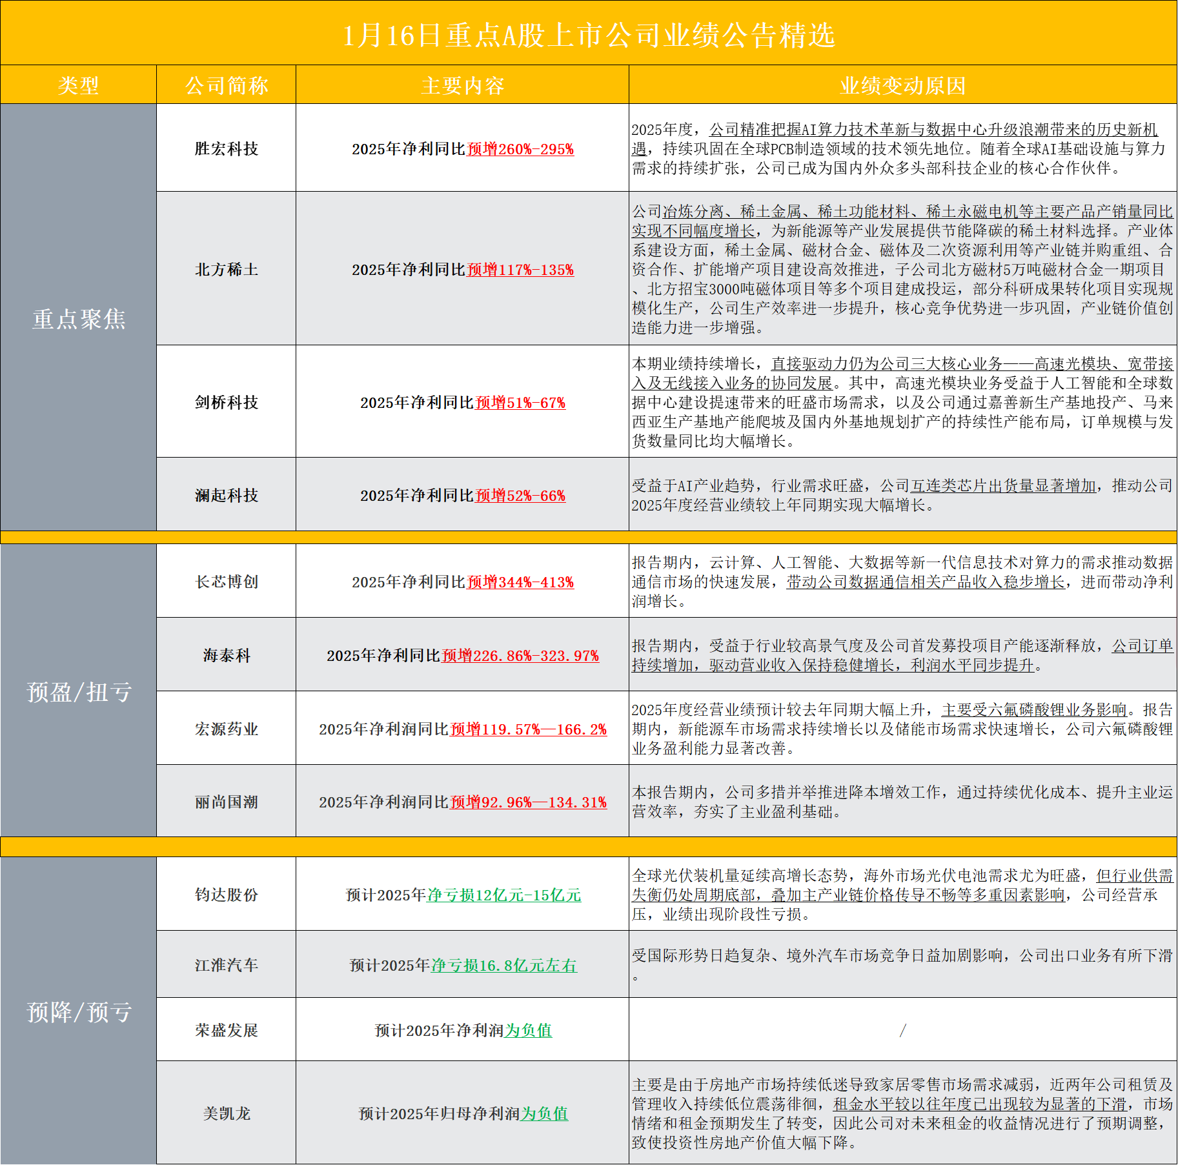1178x1165 pixels.
Task: Select the '预盈/扭亏' category cell
Action: point(78,692)
